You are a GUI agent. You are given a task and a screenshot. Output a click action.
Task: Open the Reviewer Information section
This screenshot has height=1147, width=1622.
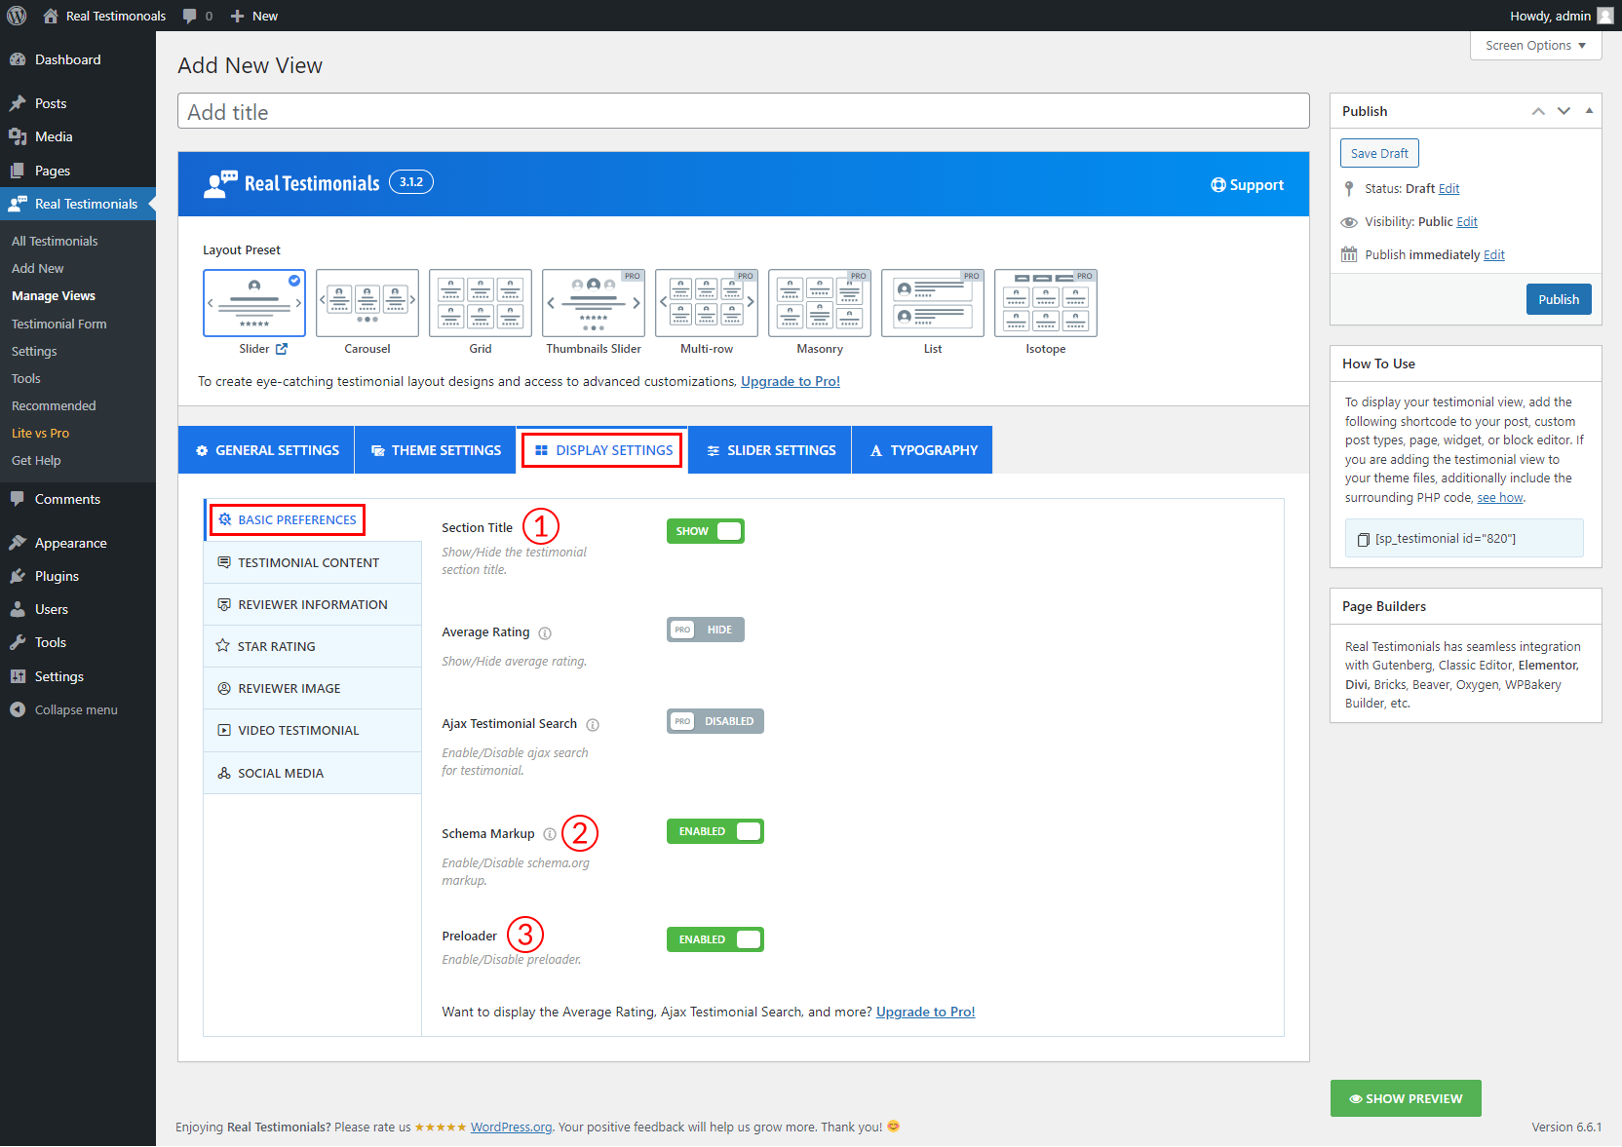tap(313, 604)
